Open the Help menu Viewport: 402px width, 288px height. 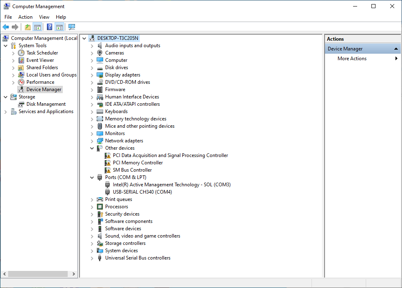61,17
